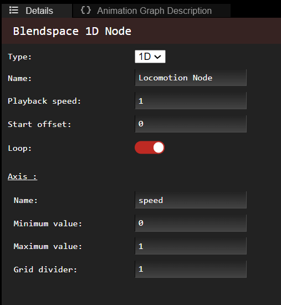The width and height of the screenshot is (281, 305).
Task: Toggle the Loop switch off
Action: tap(150, 148)
